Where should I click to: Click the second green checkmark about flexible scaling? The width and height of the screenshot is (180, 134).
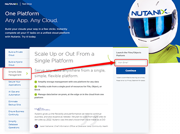click(x=36, y=86)
